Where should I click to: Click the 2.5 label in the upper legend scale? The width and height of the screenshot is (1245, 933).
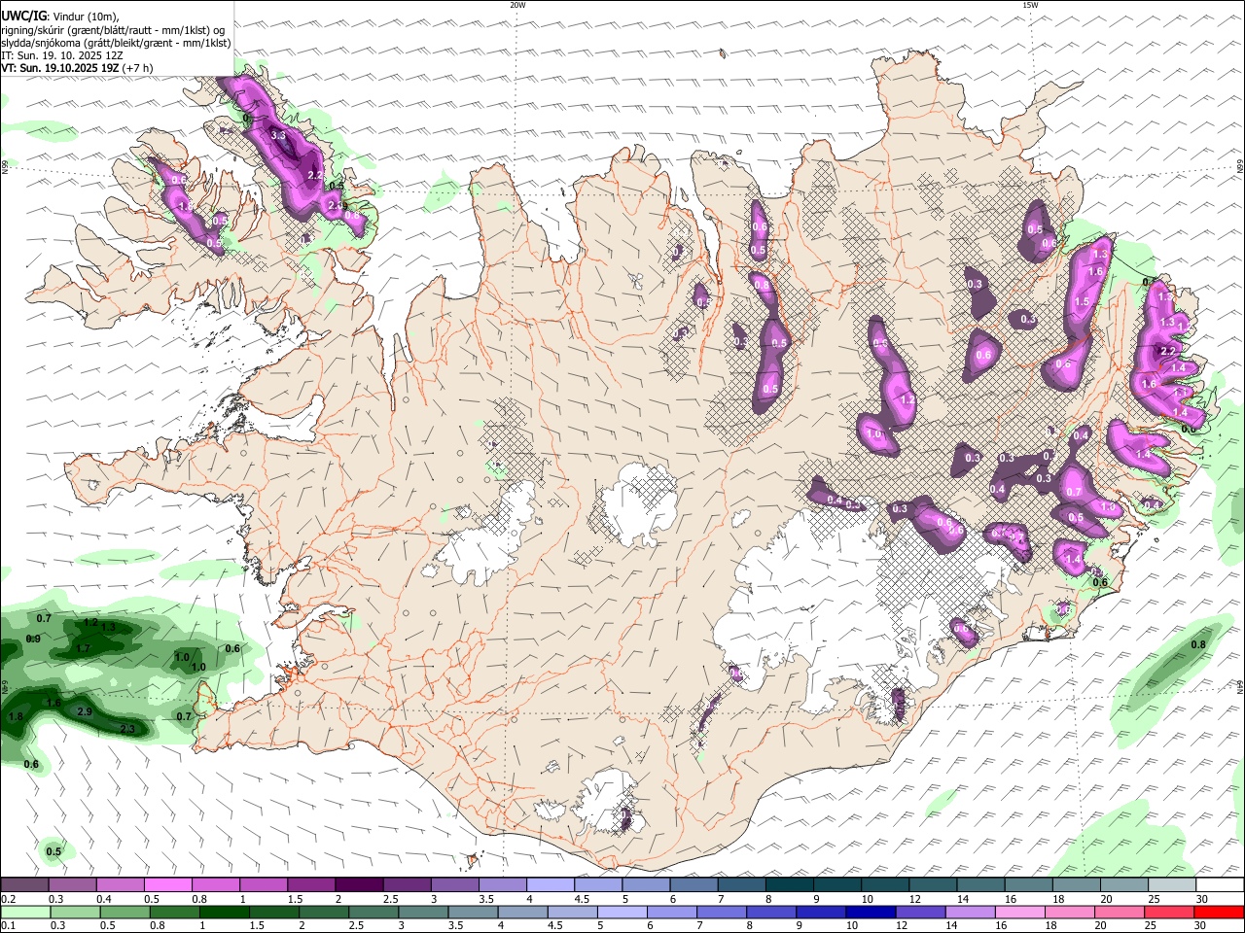pos(391,899)
